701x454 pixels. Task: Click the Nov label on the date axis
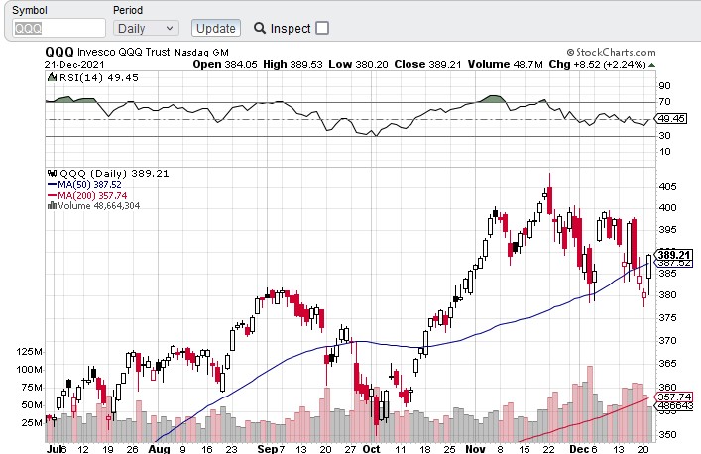pyautogui.click(x=475, y=449)
